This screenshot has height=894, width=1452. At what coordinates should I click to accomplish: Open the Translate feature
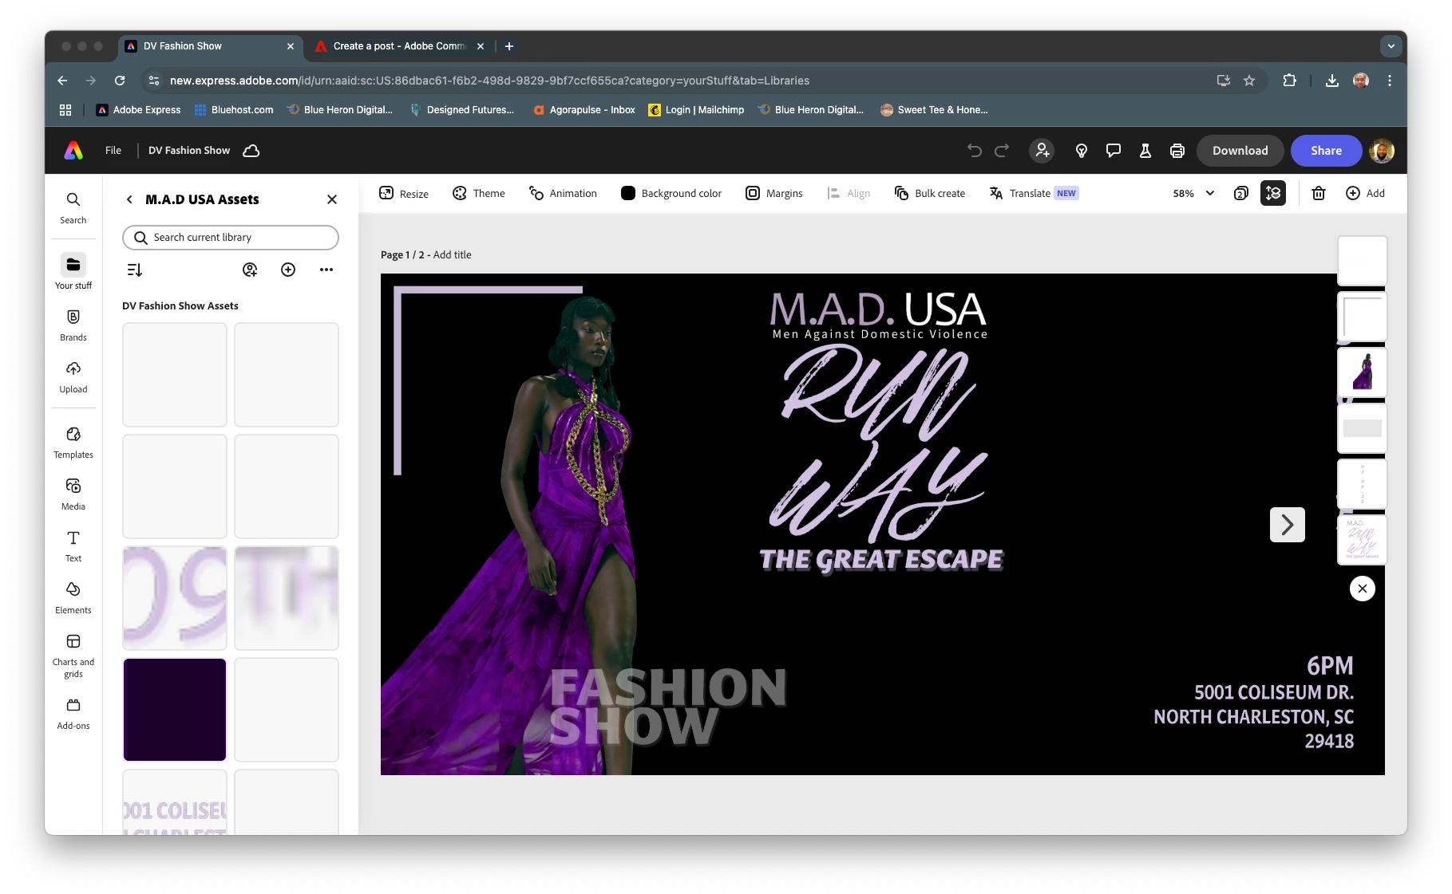(x=1034, y=194)
